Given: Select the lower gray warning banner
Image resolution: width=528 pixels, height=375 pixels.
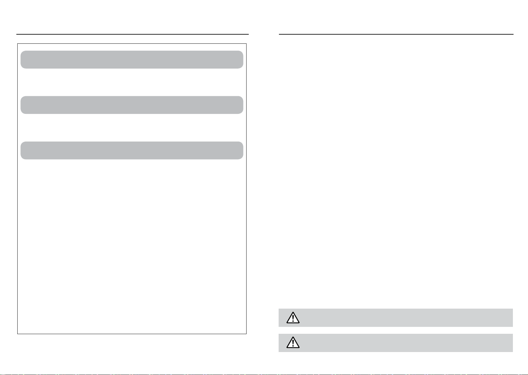Looking at the screenshot, I should pos(396,343).
